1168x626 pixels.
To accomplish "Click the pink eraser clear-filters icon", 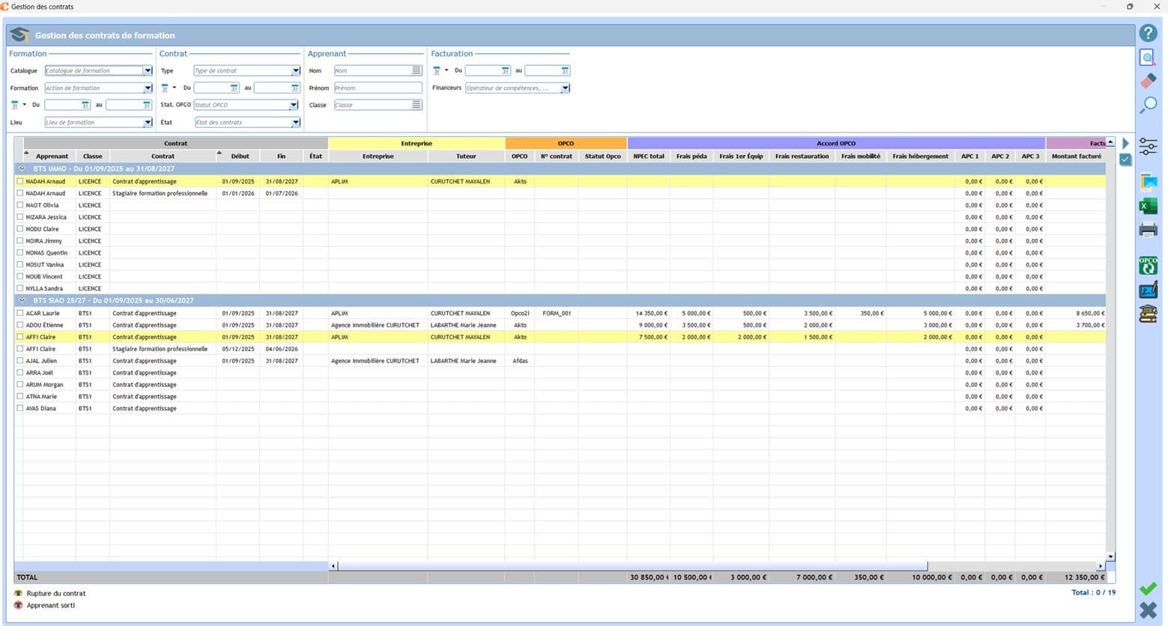I will (x=1148, y=81).
